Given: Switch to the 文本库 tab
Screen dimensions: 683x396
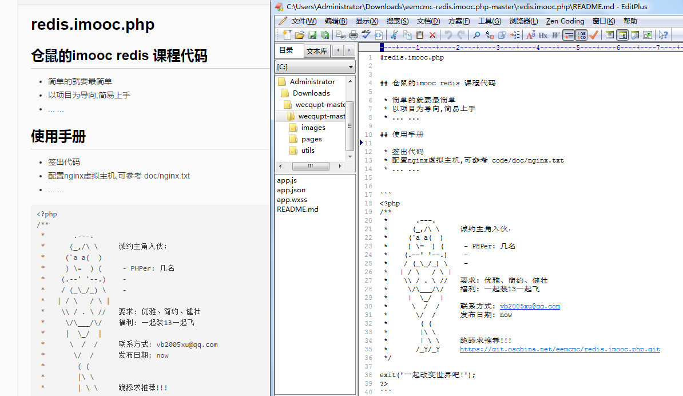Looking at the screenshot, I should 317,51.
